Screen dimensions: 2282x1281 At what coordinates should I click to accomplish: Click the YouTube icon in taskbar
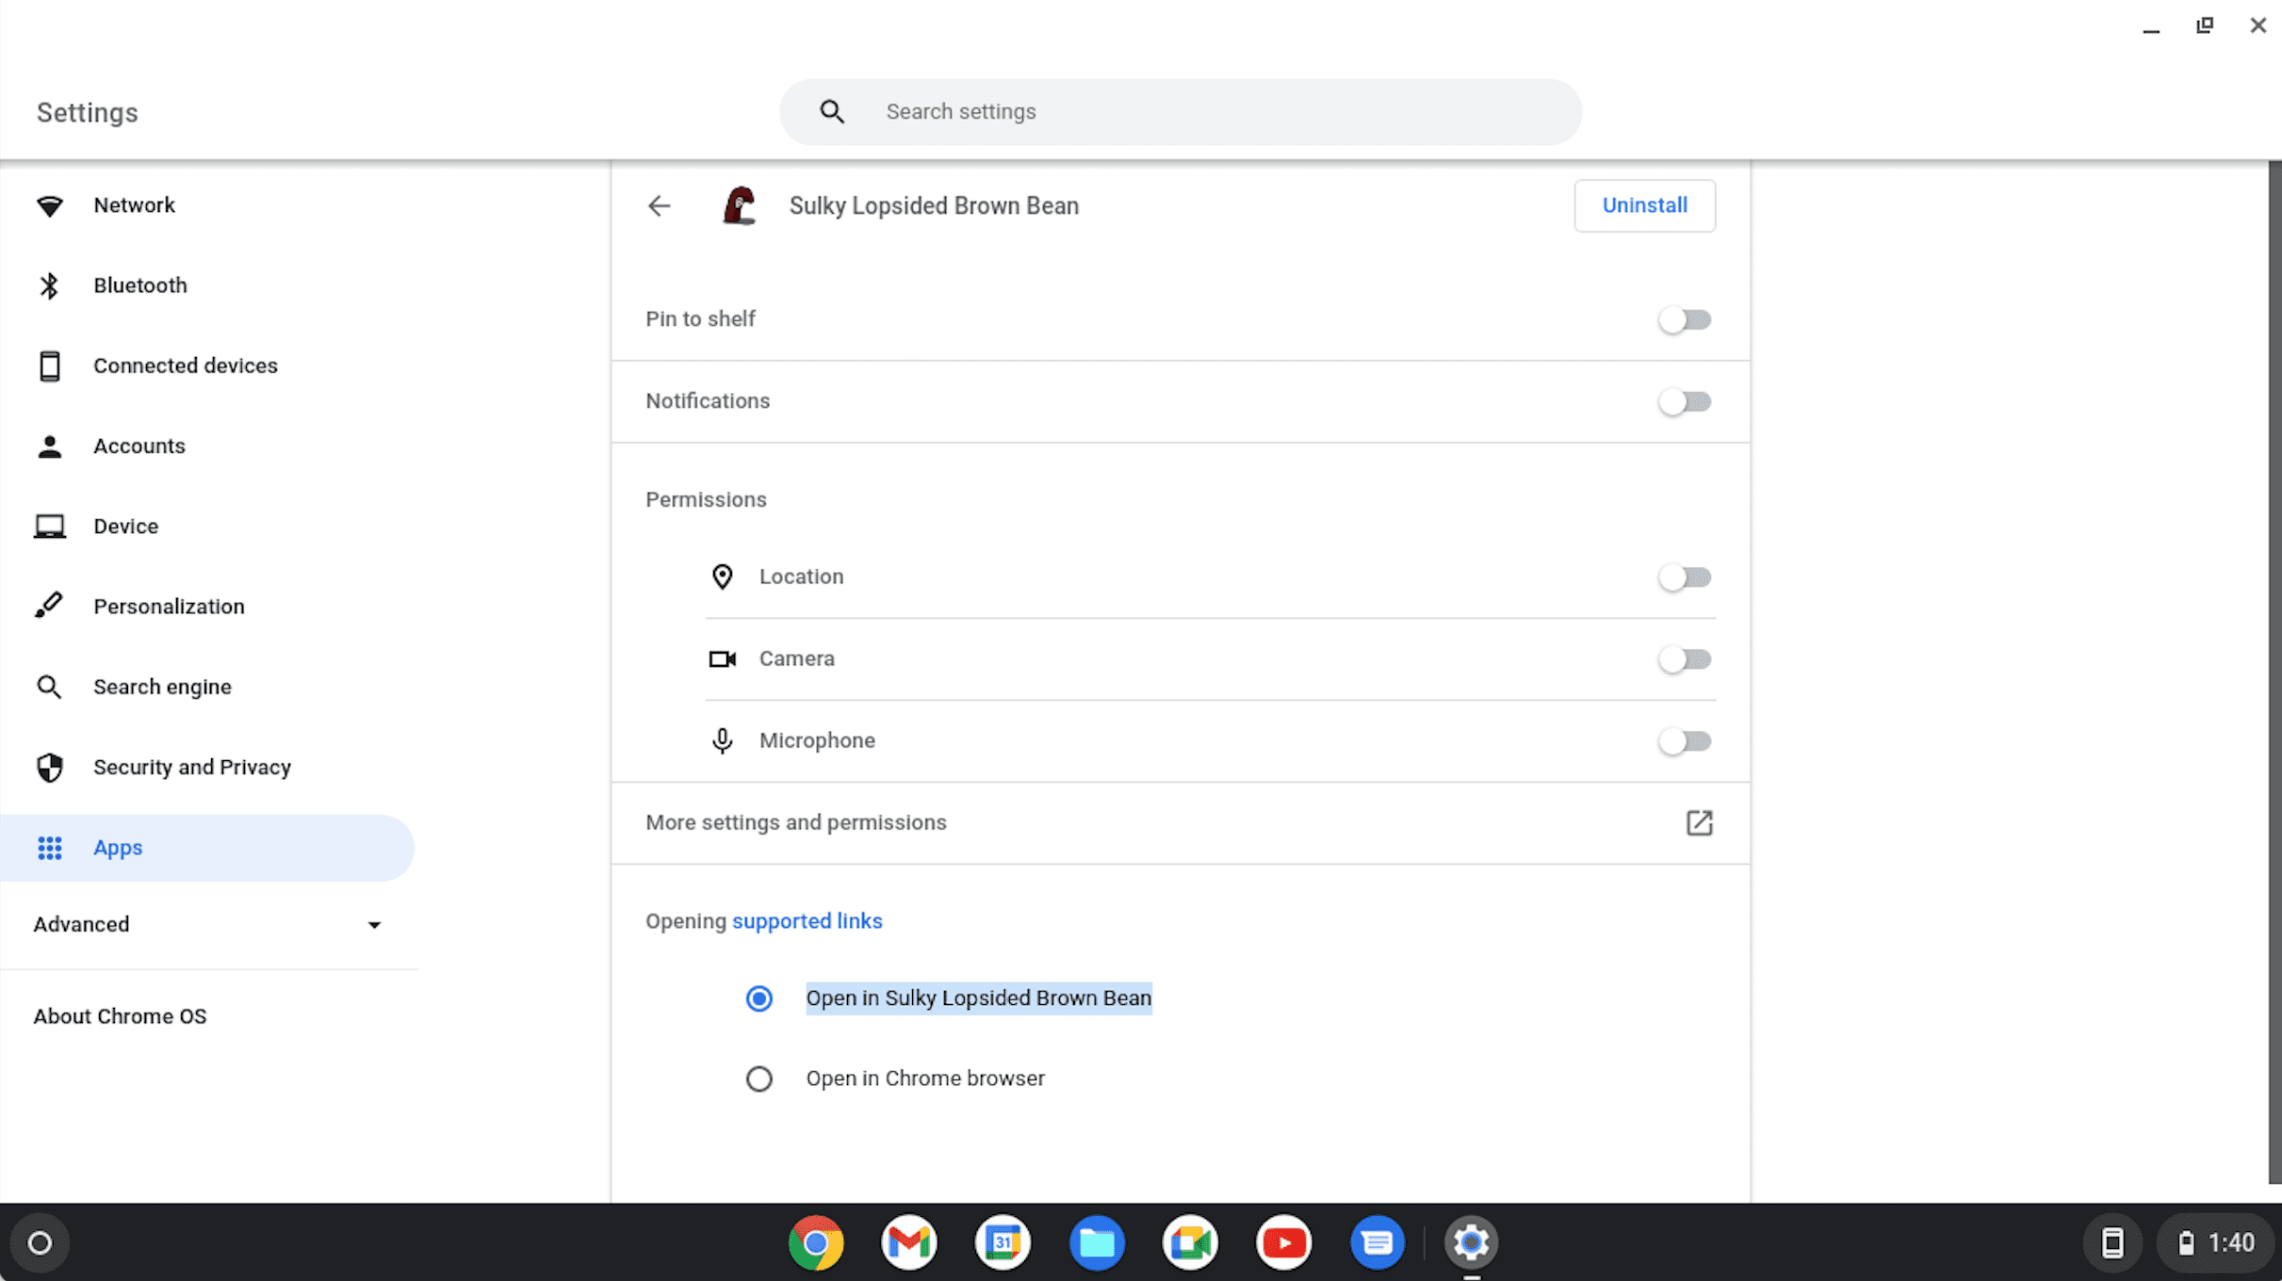[x=1282, y=1243]
